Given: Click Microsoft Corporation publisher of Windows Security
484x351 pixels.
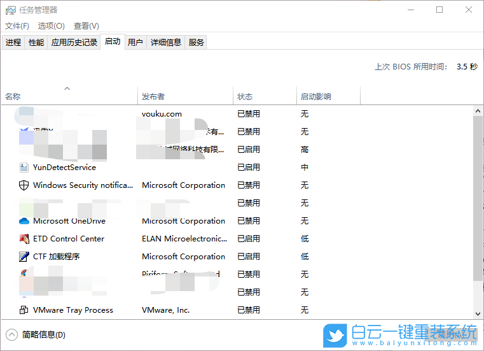Looking at the screenshot, I should (x=183, y=185).
